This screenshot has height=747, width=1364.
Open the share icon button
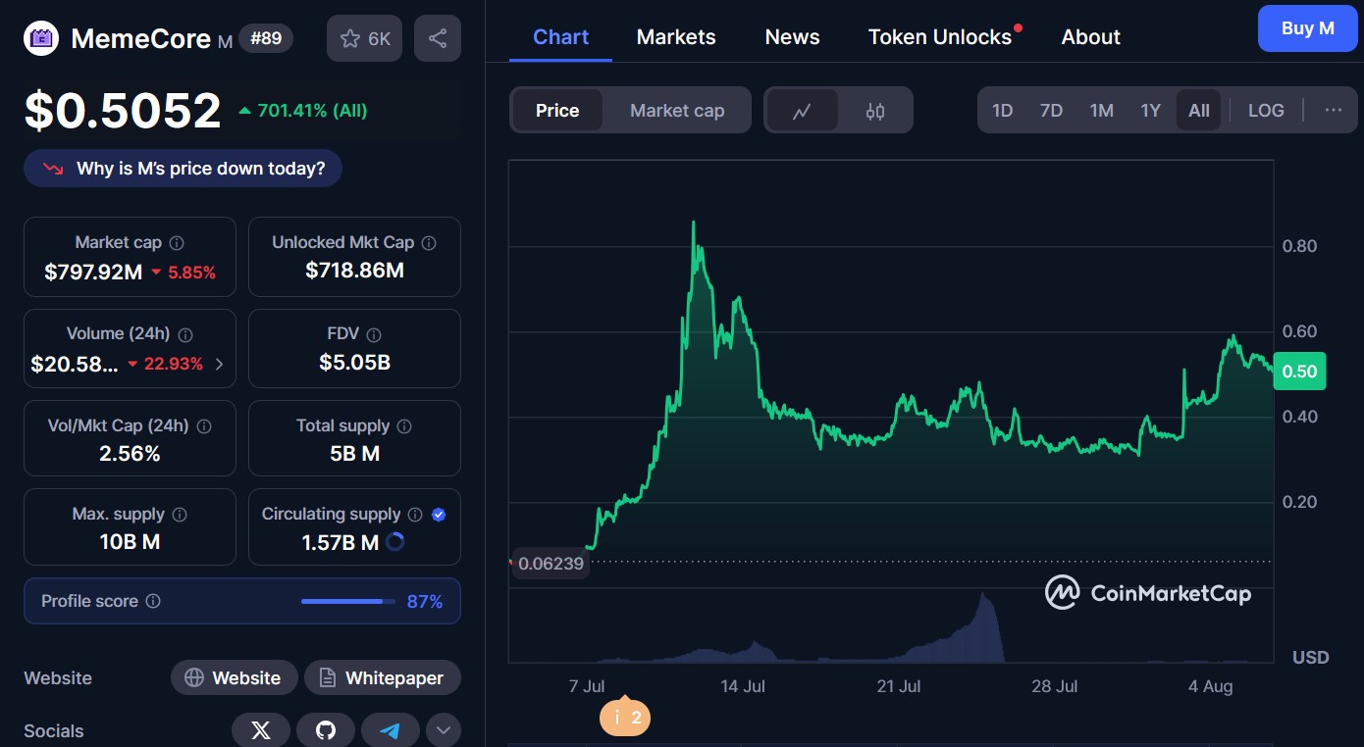click(438, 38)
